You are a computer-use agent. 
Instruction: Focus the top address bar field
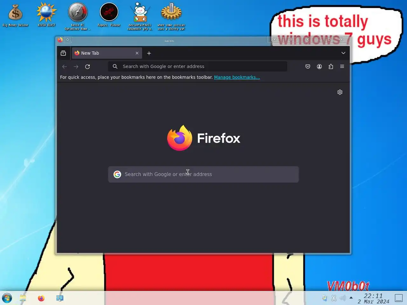(x=197, y=66)
